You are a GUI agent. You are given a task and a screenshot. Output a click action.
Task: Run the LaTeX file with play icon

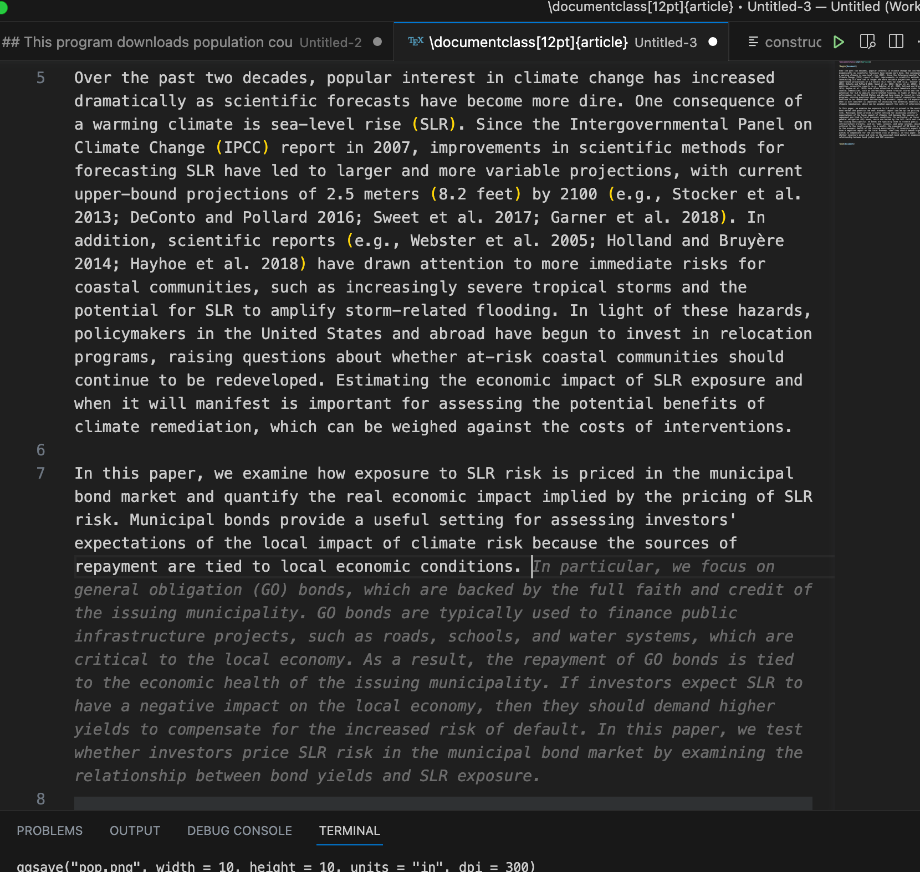pyautogui.click(x=839, y=42)
